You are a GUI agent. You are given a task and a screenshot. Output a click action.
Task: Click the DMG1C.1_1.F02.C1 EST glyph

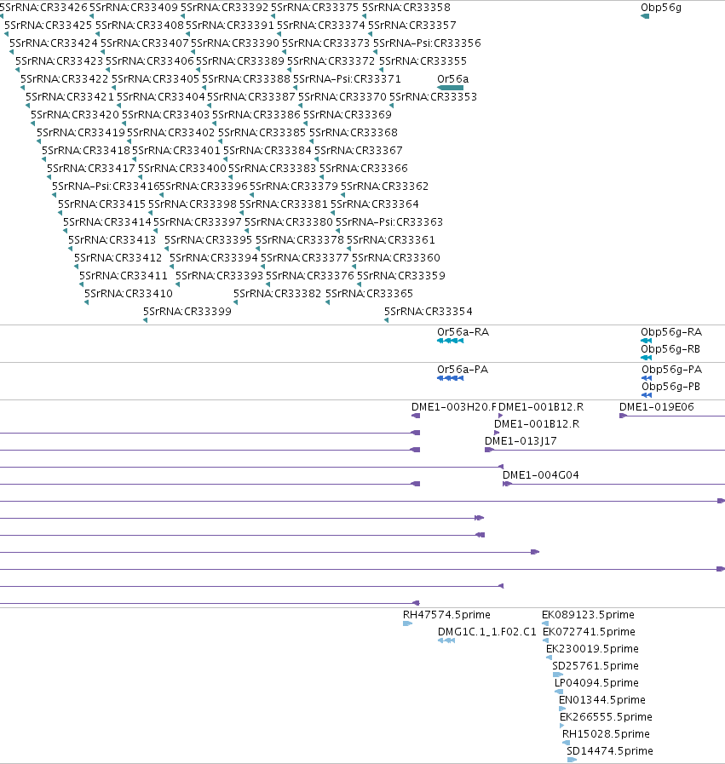coord(446,640)
